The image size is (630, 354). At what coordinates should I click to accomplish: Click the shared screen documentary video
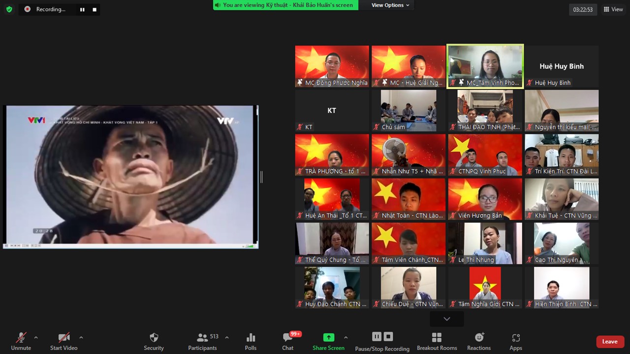click(x=130, y=177)
